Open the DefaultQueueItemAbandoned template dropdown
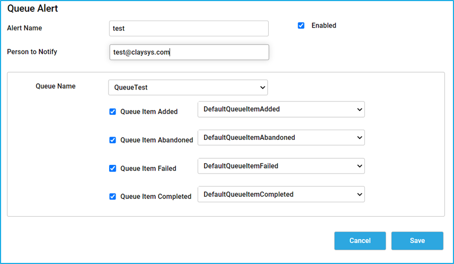 (281, 138)
